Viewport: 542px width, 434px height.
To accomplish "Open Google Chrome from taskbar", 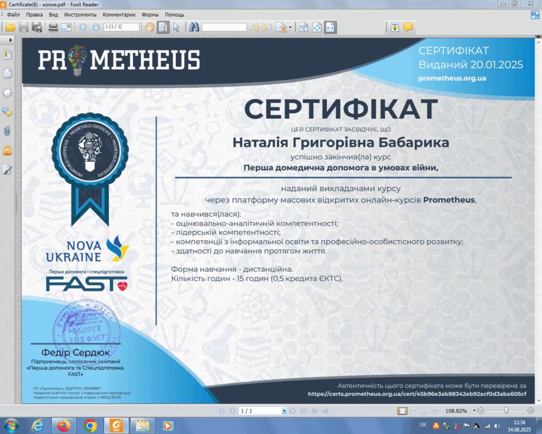I will [x=90, y=425].
